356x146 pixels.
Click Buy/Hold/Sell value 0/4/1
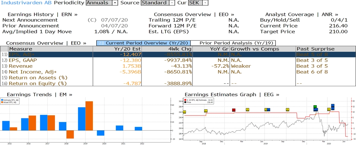pos(338,20)
